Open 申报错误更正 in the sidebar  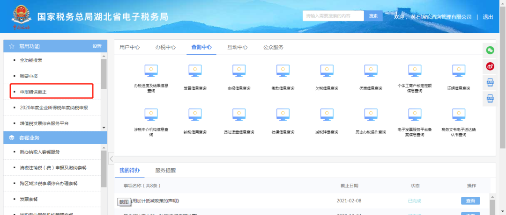pyautogui.click(x=33, y=92)
